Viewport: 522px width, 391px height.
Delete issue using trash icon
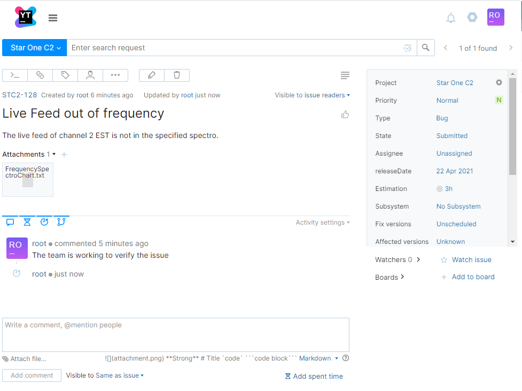[x=177, y=75]
